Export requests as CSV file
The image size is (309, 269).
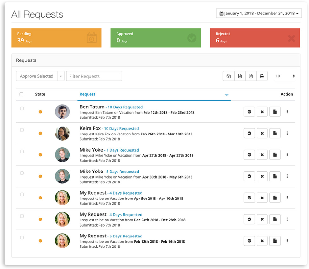pyautogui.click(x=240, y=76)
